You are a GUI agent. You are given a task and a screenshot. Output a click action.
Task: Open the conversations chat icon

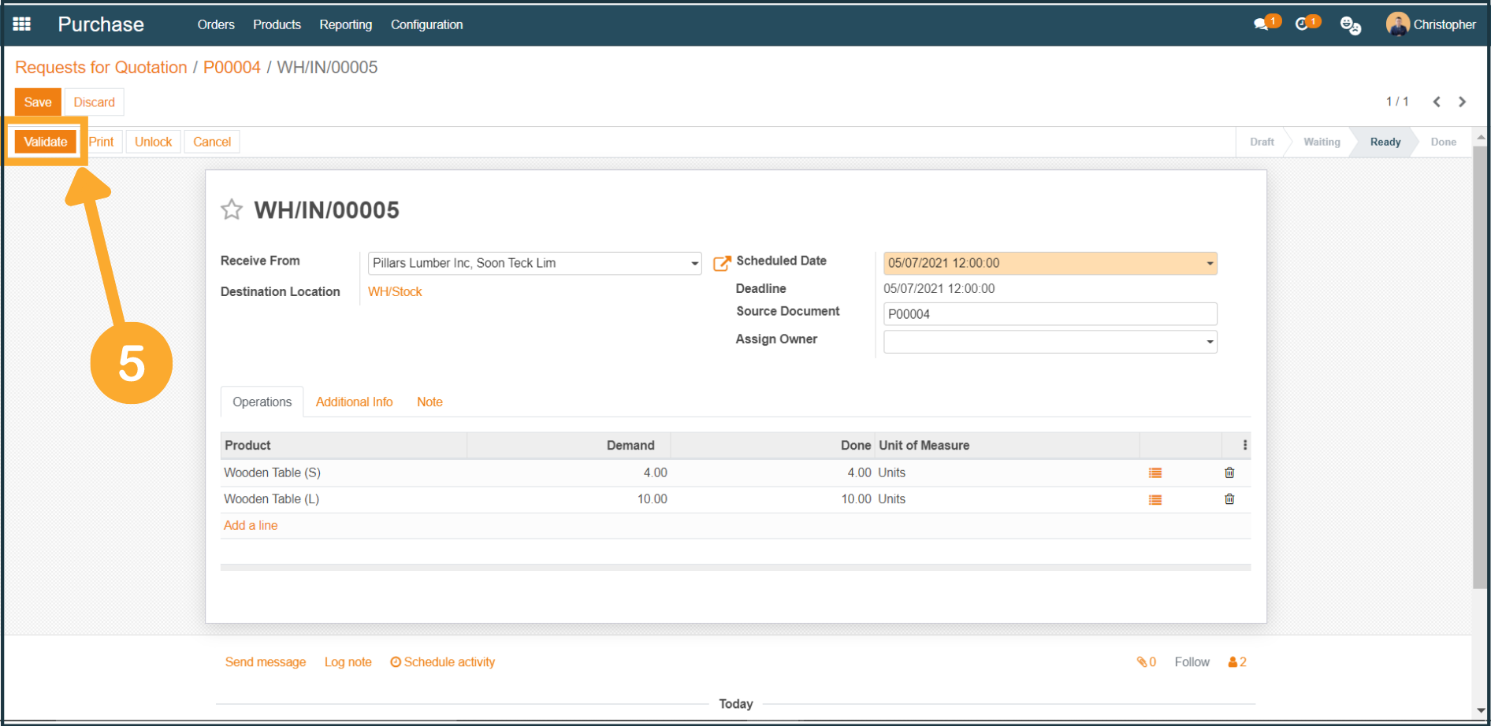(1262, 24)
